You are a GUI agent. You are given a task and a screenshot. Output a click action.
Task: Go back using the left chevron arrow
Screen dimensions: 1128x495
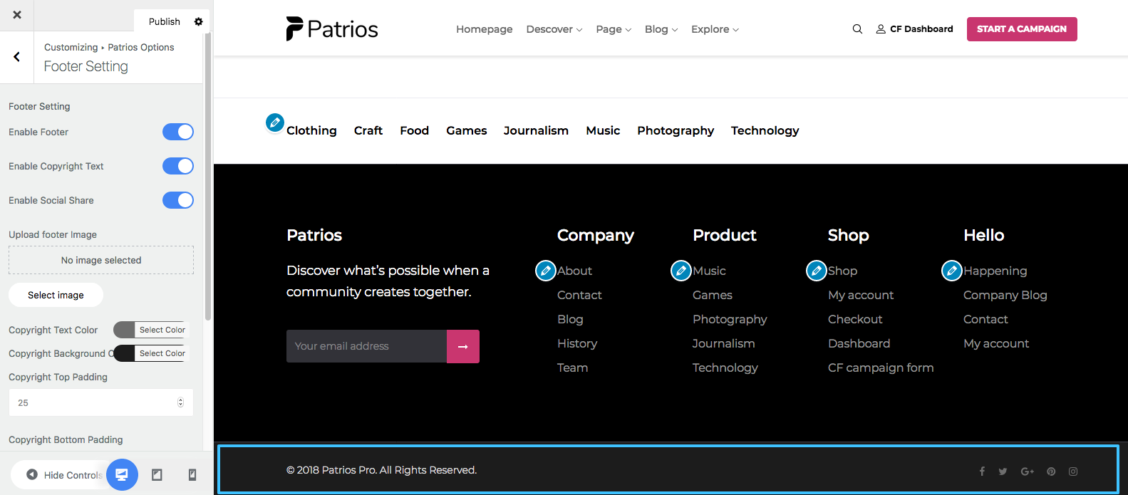(x=17, y=57)
